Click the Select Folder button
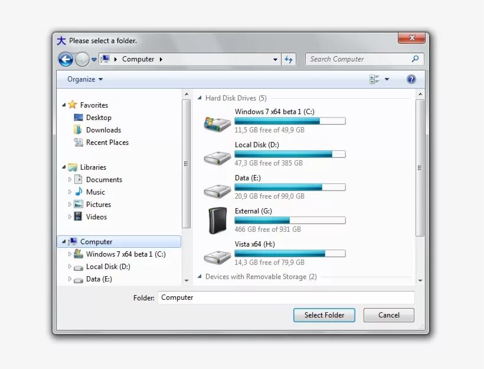The image size is (484, 369). click(324, 315)
